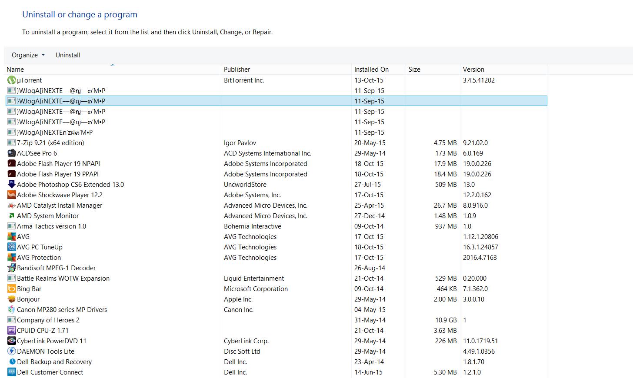Select the AMD System Monitor entry
The image size is (633, 378).
(48, 216)
